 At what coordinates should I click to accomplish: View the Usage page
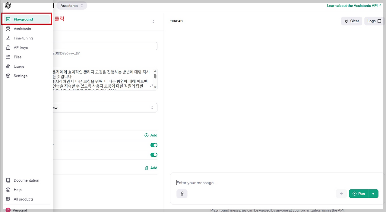[x=19, y=66]
